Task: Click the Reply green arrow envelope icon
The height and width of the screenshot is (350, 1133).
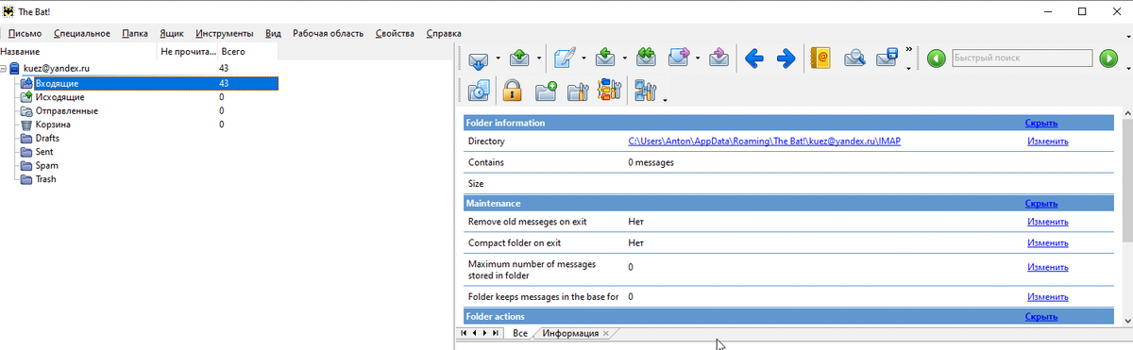Action: 605,58
